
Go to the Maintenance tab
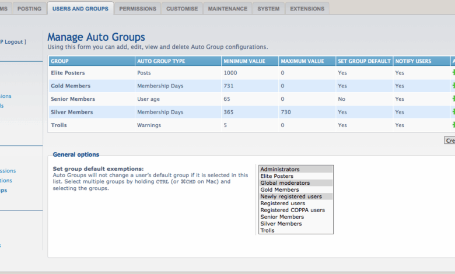pyautogui.click(x=229, y=9)
